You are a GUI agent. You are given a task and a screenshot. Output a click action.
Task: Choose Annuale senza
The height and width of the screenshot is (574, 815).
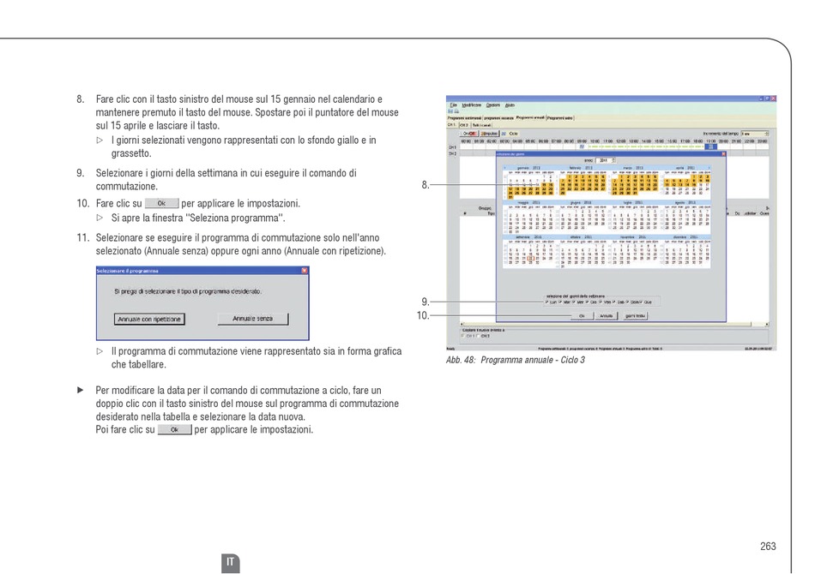252,319
